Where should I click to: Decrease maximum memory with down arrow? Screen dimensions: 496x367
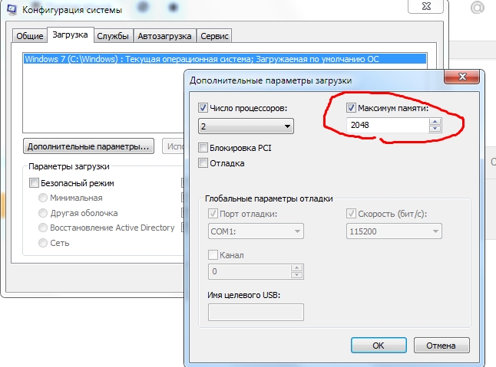pos(435,129)
